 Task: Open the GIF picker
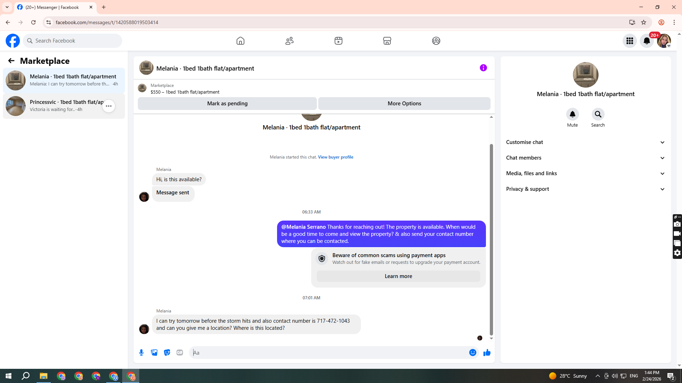pyautogui.click(x=180, y=353)
